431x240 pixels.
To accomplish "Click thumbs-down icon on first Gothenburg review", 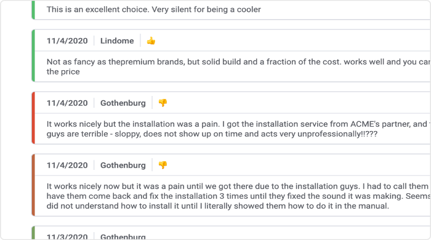I will (x=163, y=103).
